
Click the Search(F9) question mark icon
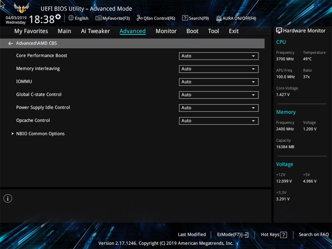[x=185, y=18]
